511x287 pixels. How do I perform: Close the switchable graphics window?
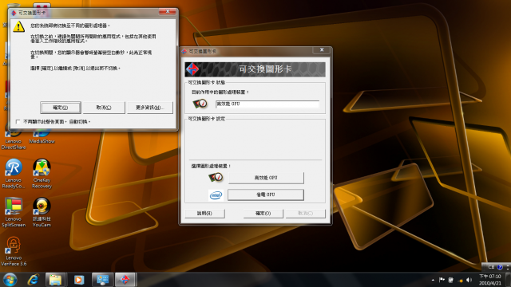[x=322, y=50]
